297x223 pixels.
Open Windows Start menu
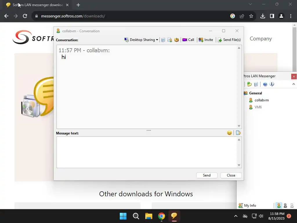click(123, 216)
